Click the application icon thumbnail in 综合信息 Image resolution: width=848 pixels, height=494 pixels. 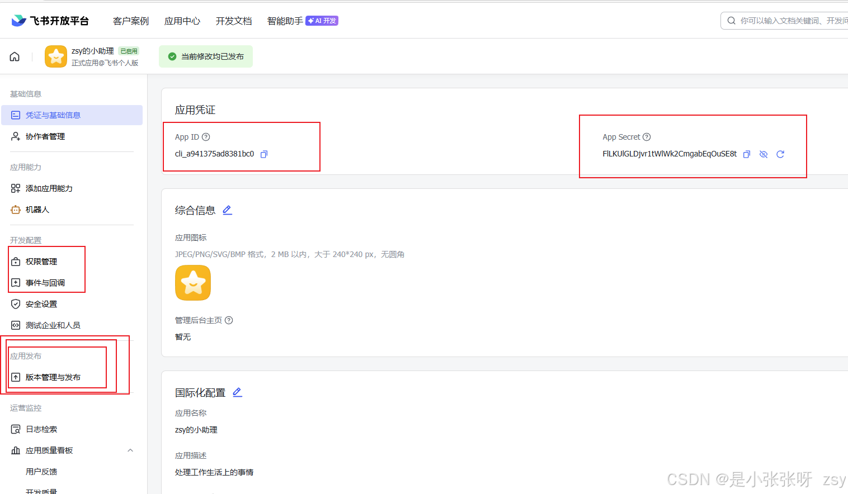[193, 283]
